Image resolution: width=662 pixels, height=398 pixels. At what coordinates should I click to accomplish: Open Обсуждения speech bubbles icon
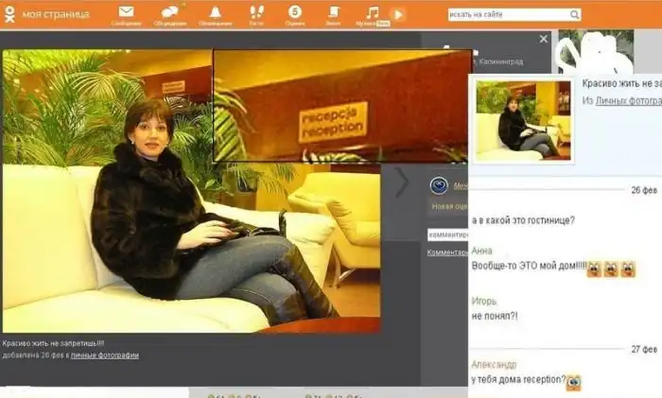pos(170,12)
